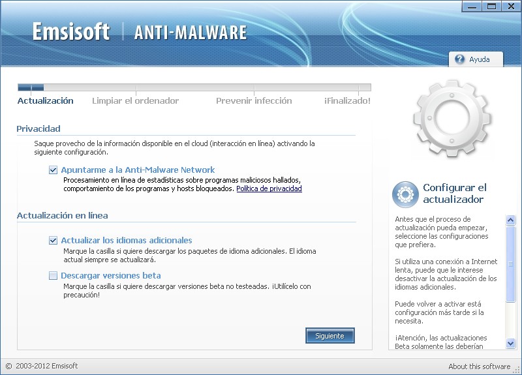Click the Emsisoft logo text
522x375 pixels.
tap(71, 31)
